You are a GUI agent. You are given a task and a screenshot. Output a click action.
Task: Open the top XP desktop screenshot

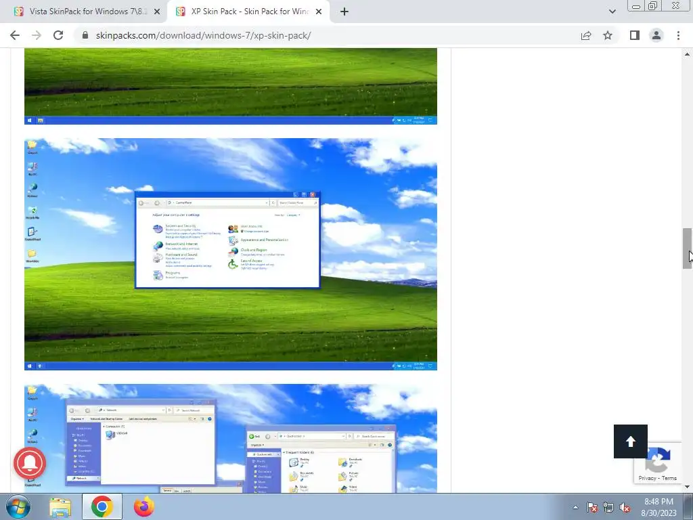(x=231, y=86)
